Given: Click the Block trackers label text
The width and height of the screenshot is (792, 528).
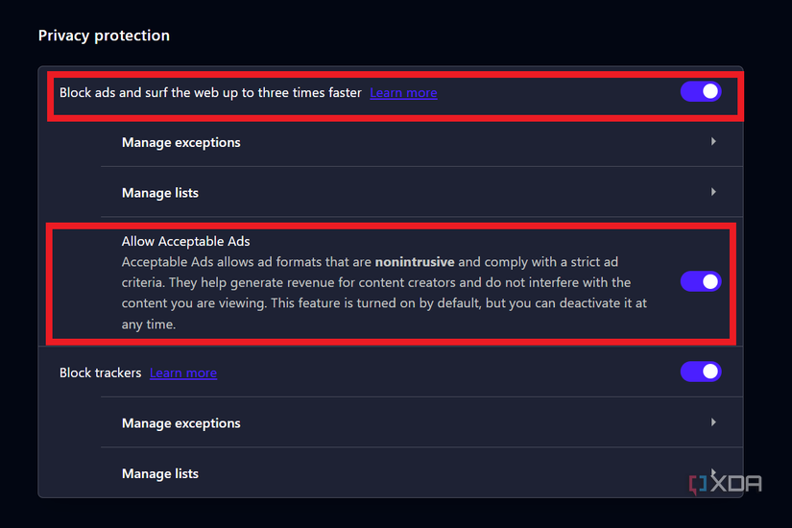Looking at the screenshot, I should (101, 372).
